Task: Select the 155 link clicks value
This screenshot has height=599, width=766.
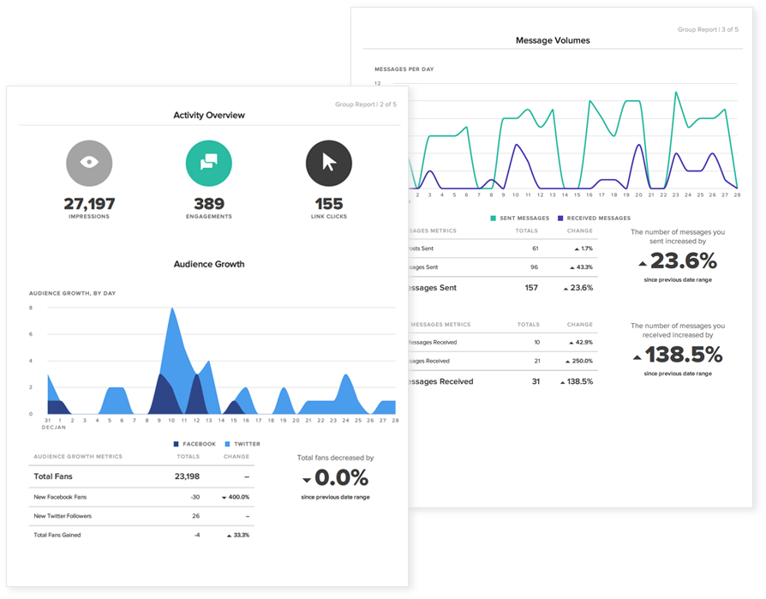Action: pos(329,204)
